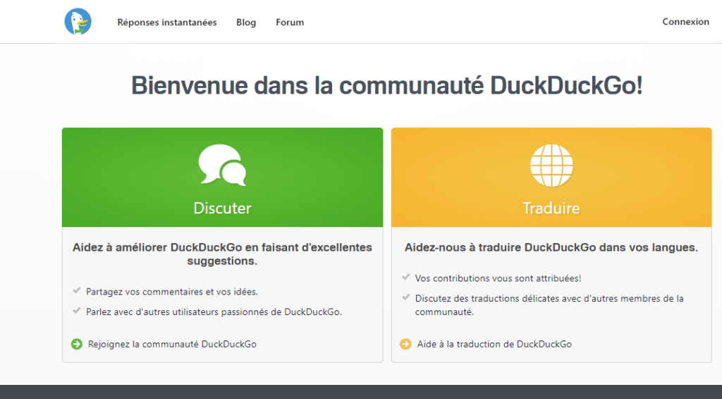722x399 pixels.
Task: Click text Partagez vos commentaires et vos idées
Action: click(x=172, y=292)
